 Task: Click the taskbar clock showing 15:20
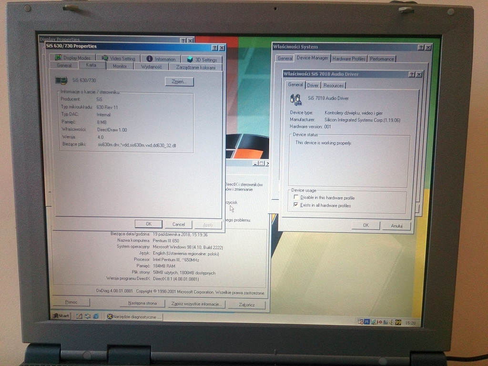click(x=410, y=323)
